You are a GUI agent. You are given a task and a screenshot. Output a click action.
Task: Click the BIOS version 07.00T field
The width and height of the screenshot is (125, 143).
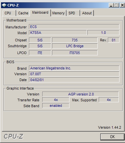pos(74,74)
